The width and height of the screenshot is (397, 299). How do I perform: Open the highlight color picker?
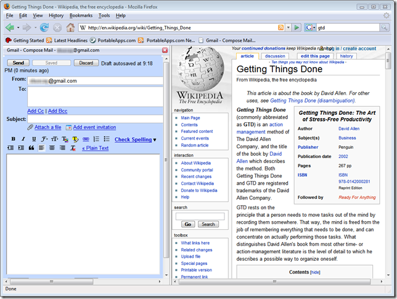75,139
